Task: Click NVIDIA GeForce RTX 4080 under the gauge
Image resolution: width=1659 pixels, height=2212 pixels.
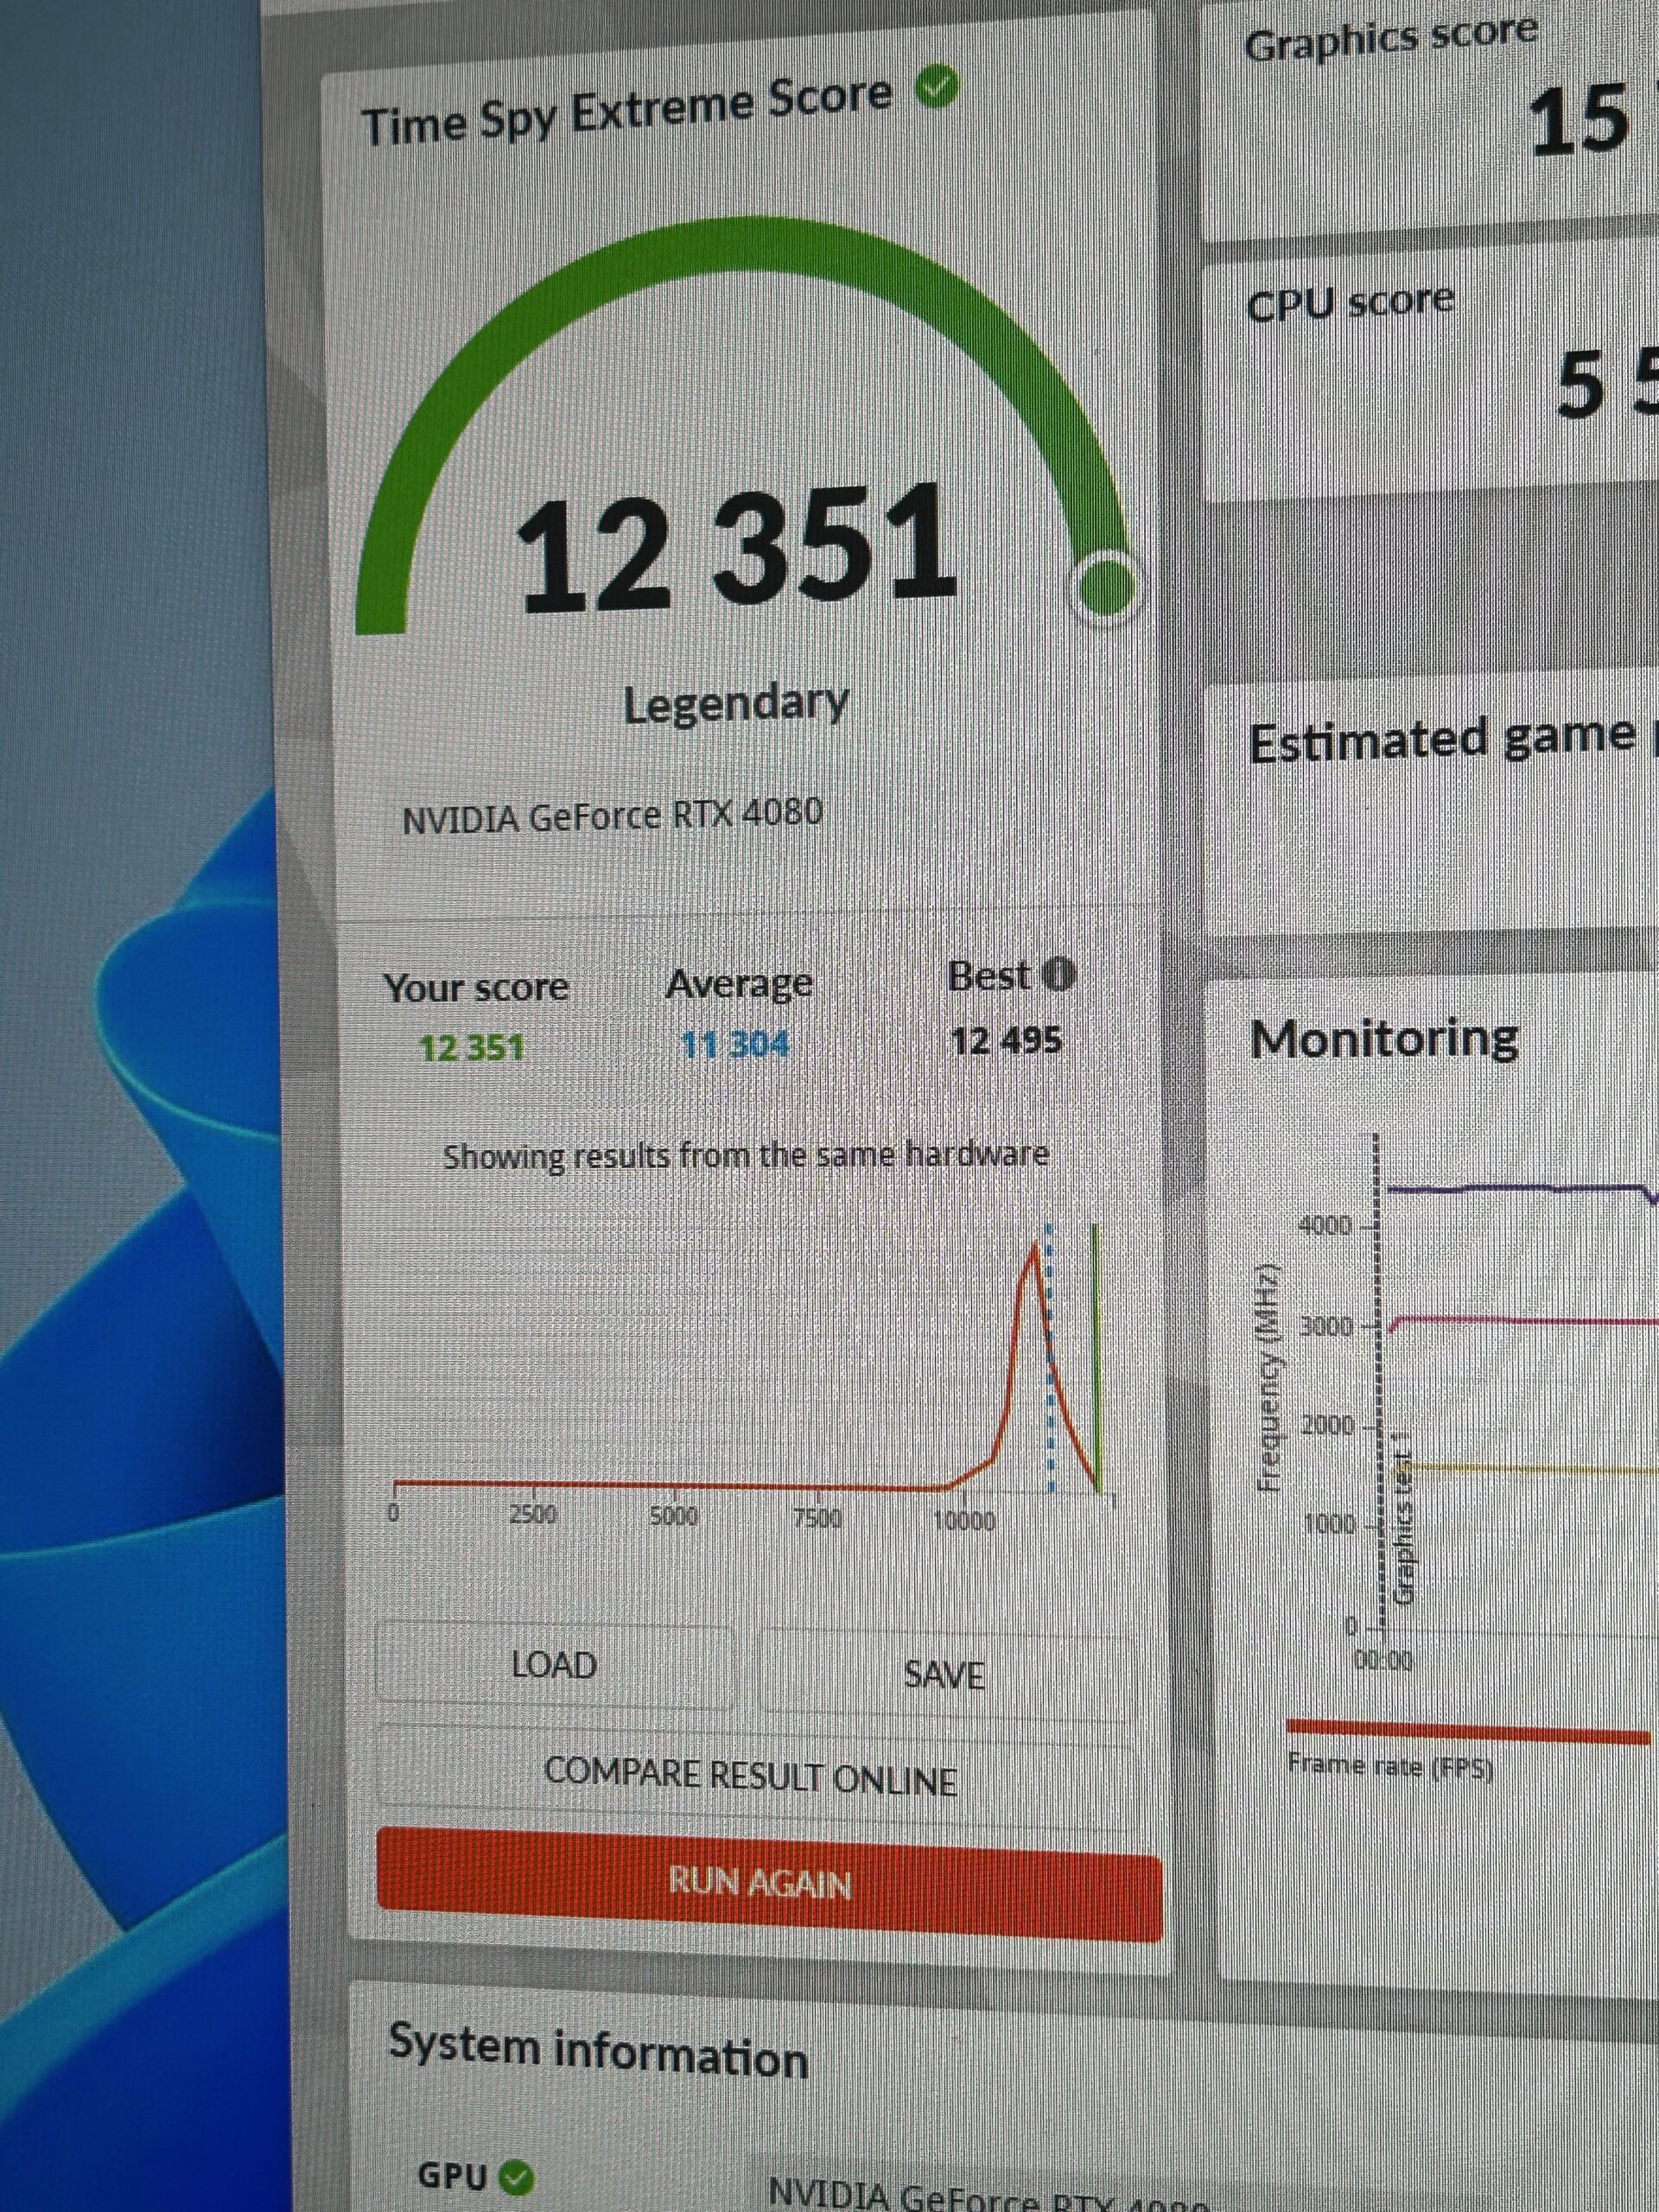Action: coord(612,816)
